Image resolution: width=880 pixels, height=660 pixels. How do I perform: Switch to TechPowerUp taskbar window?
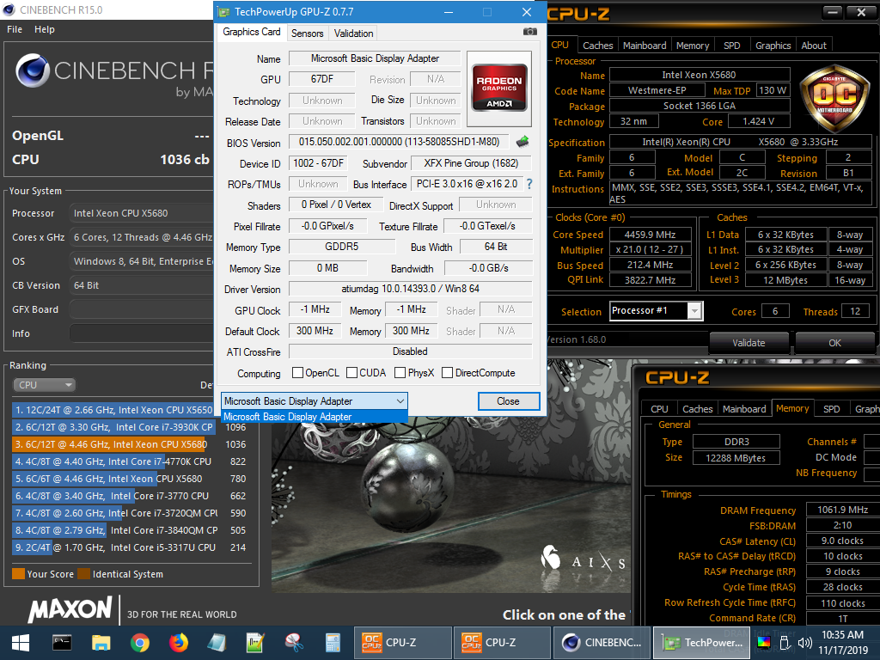click(703, 643)
